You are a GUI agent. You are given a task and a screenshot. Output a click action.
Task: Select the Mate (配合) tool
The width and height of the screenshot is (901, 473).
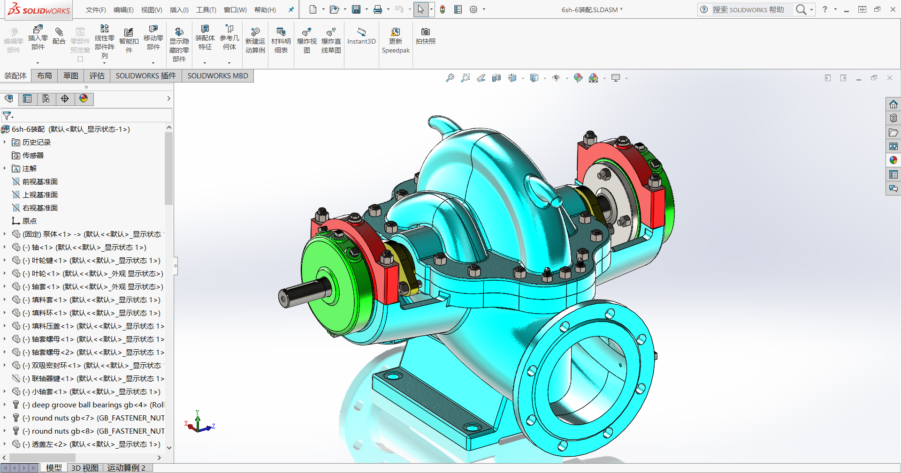pos(59,36)
